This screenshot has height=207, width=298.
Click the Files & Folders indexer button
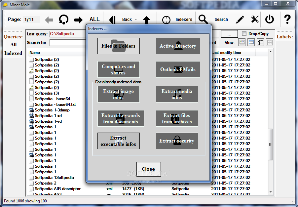pos(119,46)
